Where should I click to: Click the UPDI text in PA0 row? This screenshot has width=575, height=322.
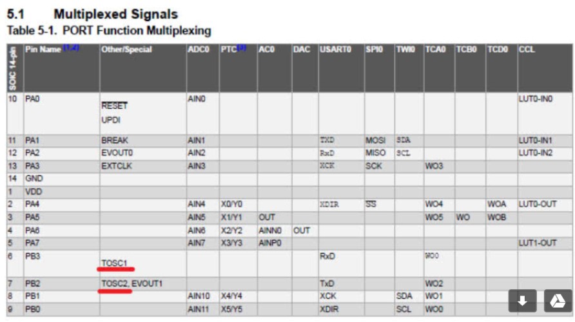(x=111, y=120)
